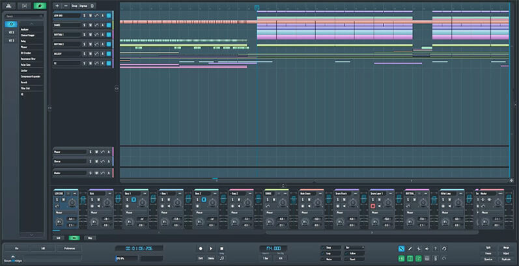Viewport: 519px width, 266px height.
Task: Toggle automation A on the MELODY track
Action: point(101,54)
